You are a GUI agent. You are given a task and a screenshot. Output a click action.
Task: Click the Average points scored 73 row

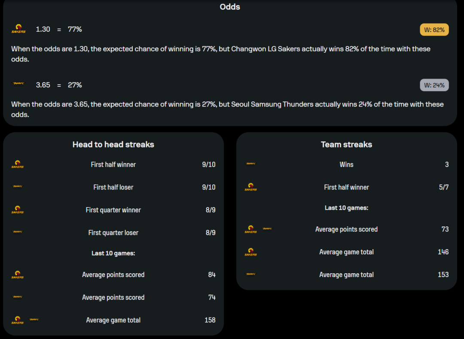(x=347, y=229)
